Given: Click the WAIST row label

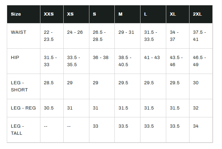Looking at the screenshot, I should [x=19, y=32].
